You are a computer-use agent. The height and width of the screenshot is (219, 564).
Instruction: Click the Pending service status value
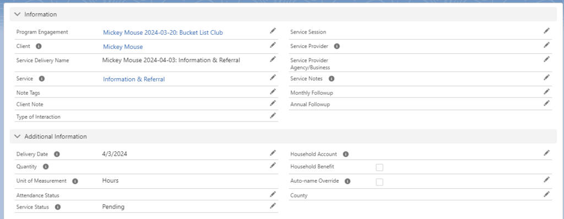[113, 207]
